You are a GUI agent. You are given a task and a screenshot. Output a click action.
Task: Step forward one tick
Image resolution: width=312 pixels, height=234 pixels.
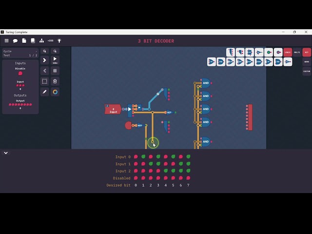coord(44,60)
